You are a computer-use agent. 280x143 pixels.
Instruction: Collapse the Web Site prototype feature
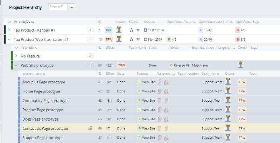pos(16,66)
